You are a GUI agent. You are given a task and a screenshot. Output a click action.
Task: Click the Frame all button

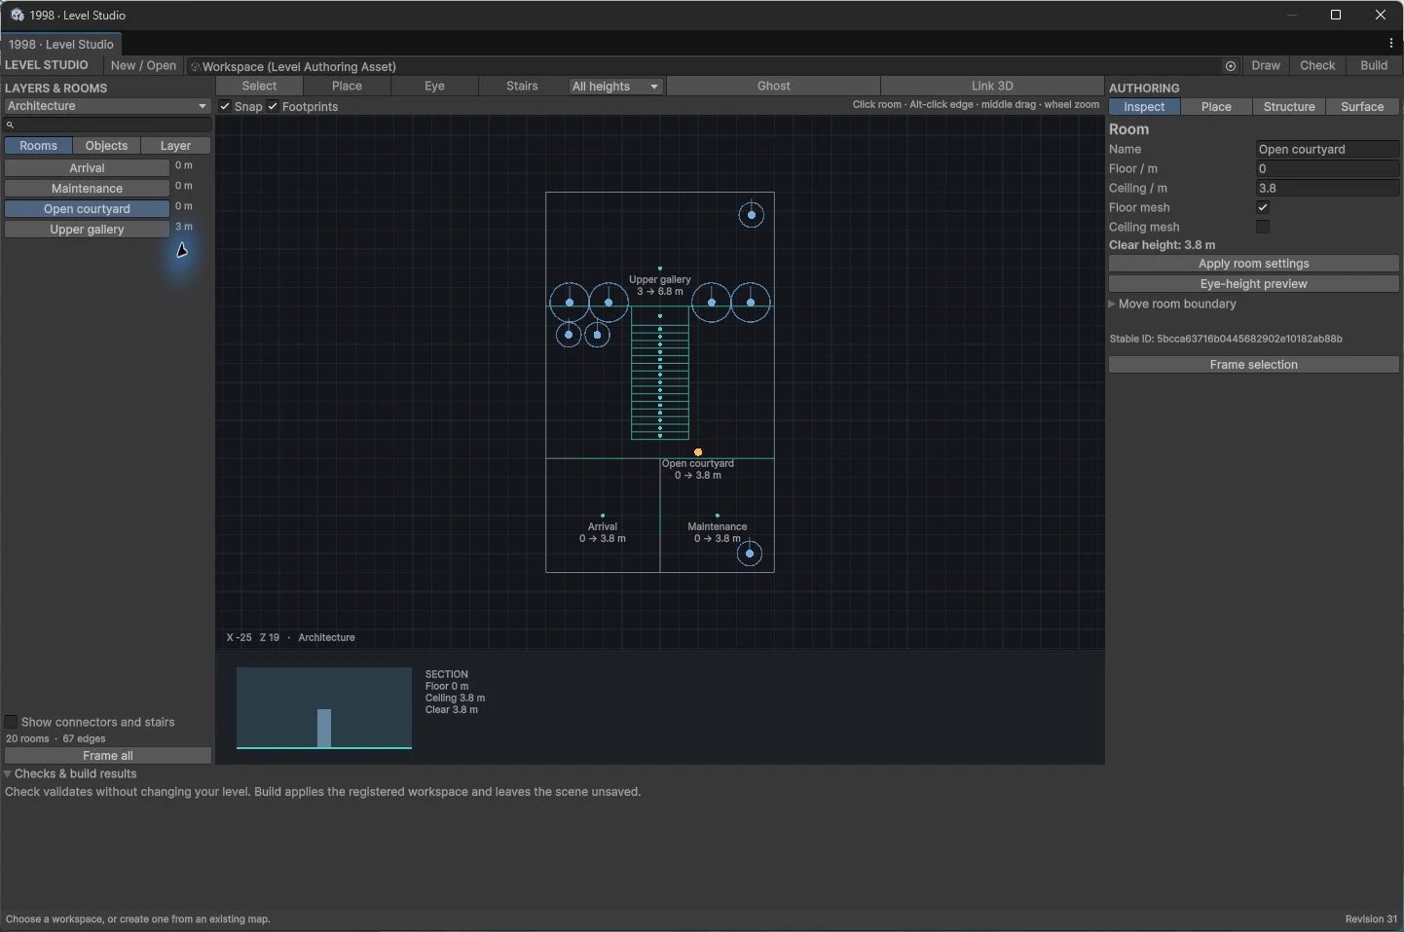(x=108, y=756)
